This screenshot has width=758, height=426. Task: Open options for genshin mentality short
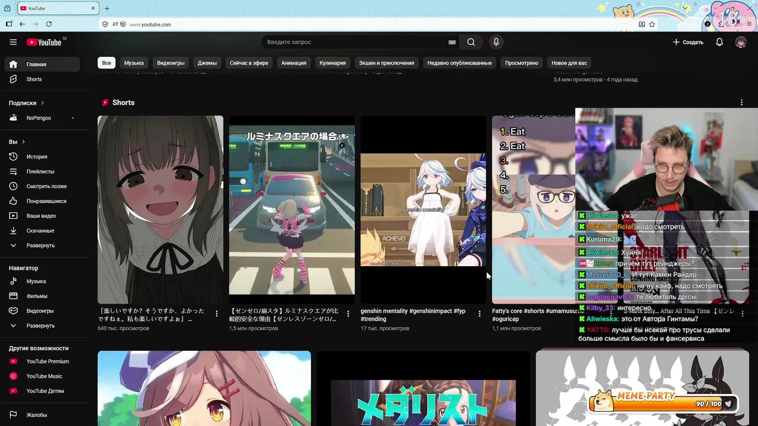[480, 314]
